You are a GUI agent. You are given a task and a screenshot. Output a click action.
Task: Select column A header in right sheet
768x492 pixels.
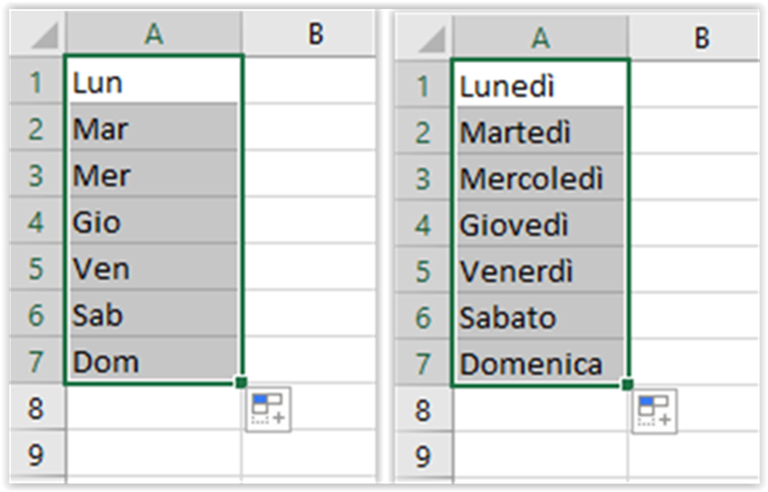pos(540,37)
